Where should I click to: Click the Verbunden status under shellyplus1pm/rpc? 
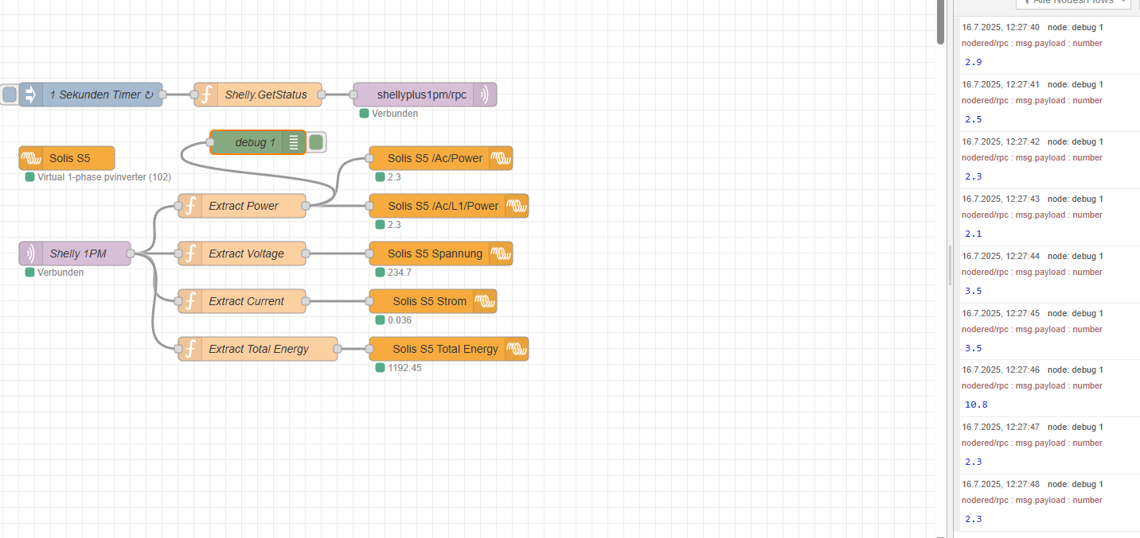[395, 114]
